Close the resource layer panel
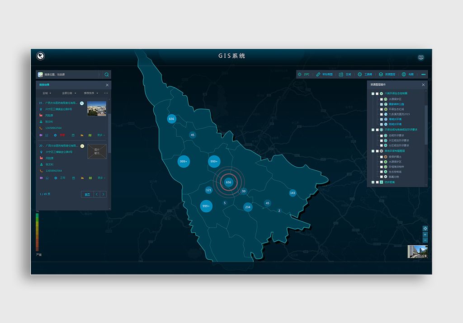The image size is (463, 323). pos(423,84)
